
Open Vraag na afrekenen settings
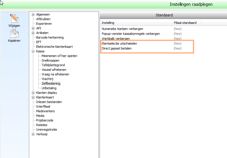55,75
